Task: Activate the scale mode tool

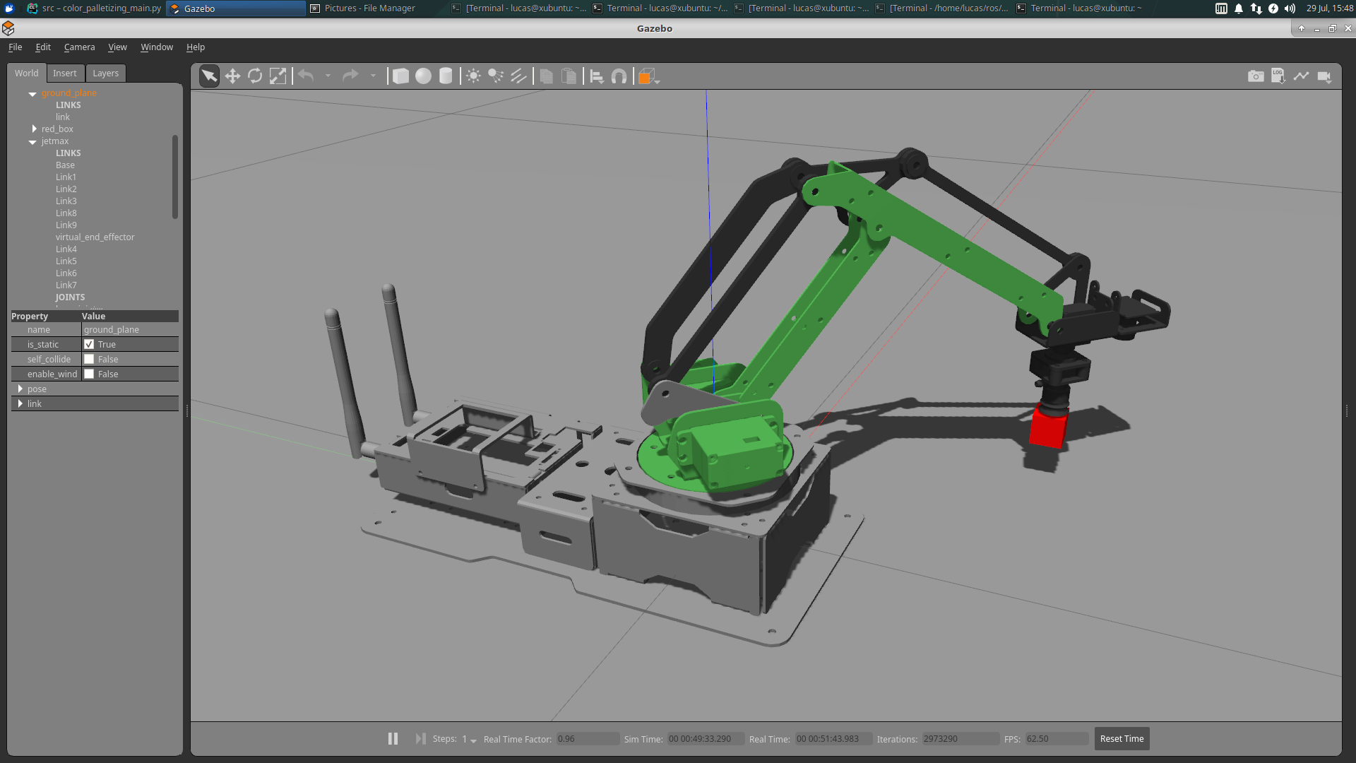Action: click(x=278, y=76)
